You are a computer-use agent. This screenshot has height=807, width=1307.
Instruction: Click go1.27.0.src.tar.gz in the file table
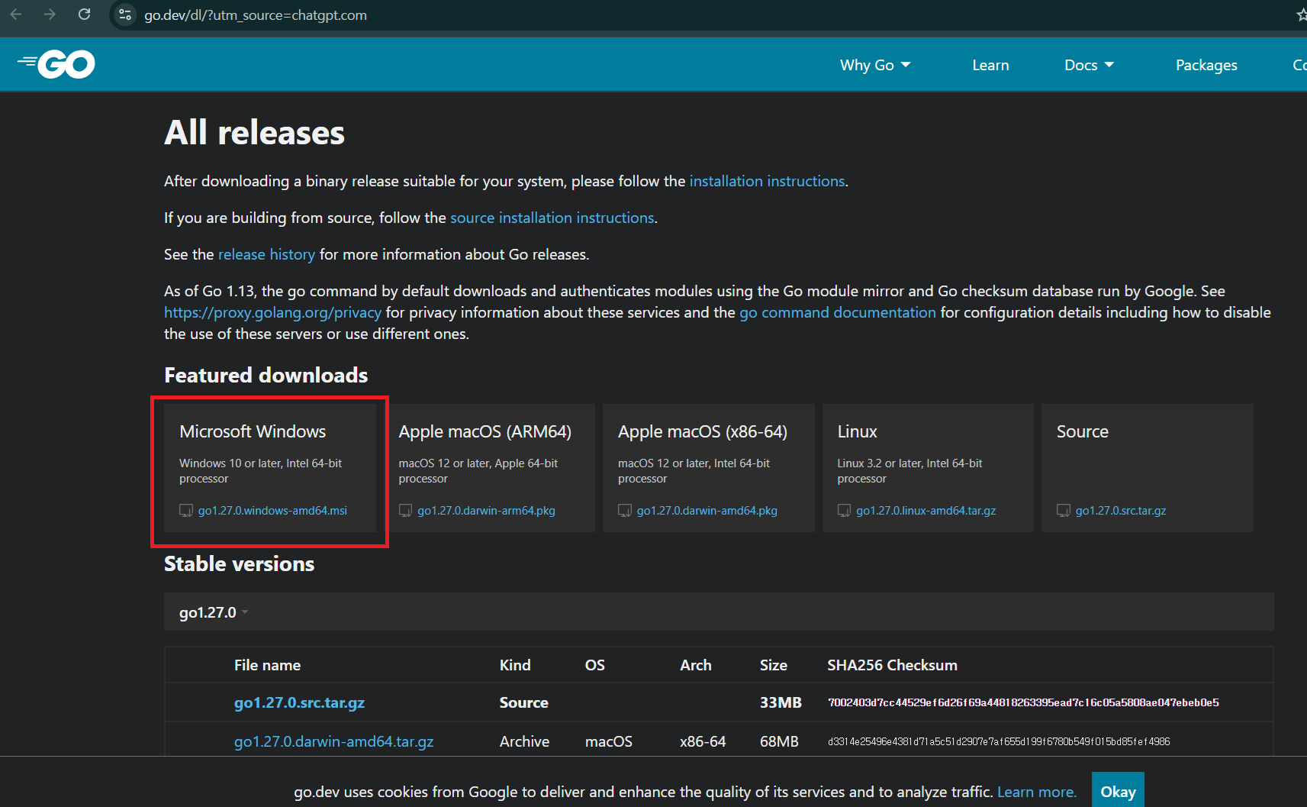299,702
